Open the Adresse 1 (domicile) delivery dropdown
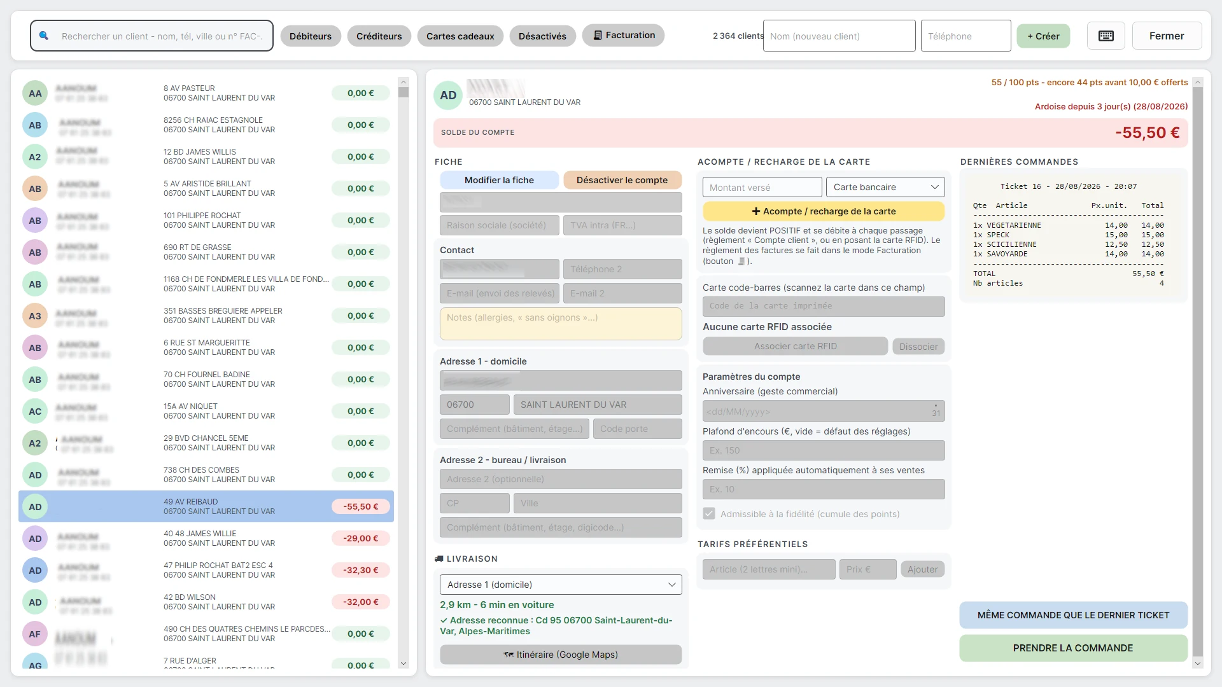Image resolution: width=1222 pixels, height=687 pixels. point(561,585)
